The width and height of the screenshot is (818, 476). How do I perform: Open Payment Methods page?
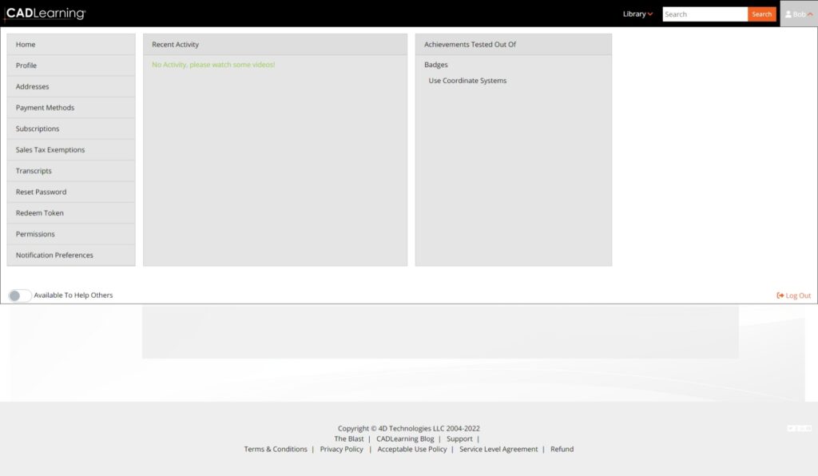point(45,108)
